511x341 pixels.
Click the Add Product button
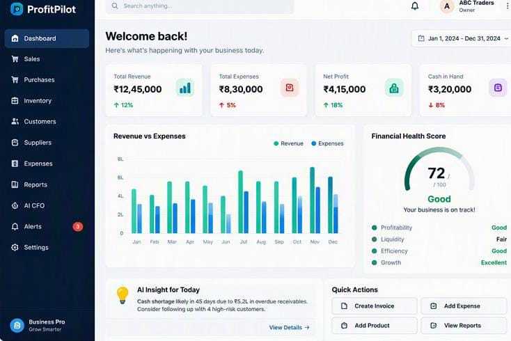(375, 326)
